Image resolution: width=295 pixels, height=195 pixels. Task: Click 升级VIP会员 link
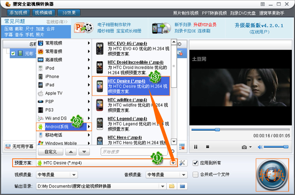(205, 24)
